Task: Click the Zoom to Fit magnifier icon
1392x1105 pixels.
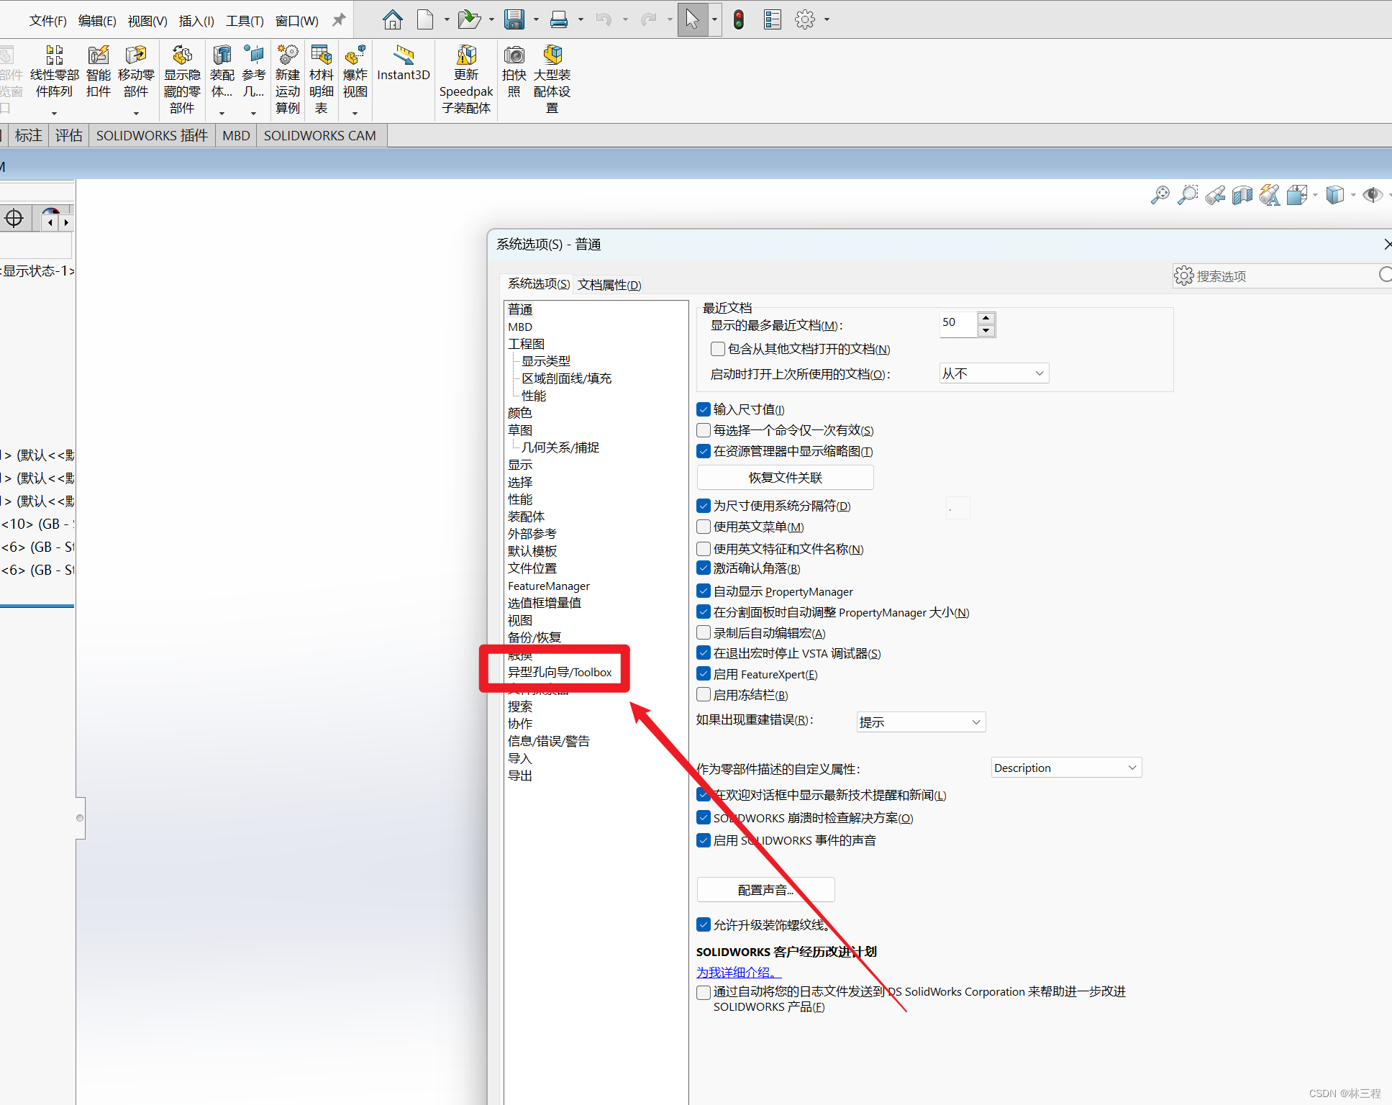Action: click(1160, 195)
